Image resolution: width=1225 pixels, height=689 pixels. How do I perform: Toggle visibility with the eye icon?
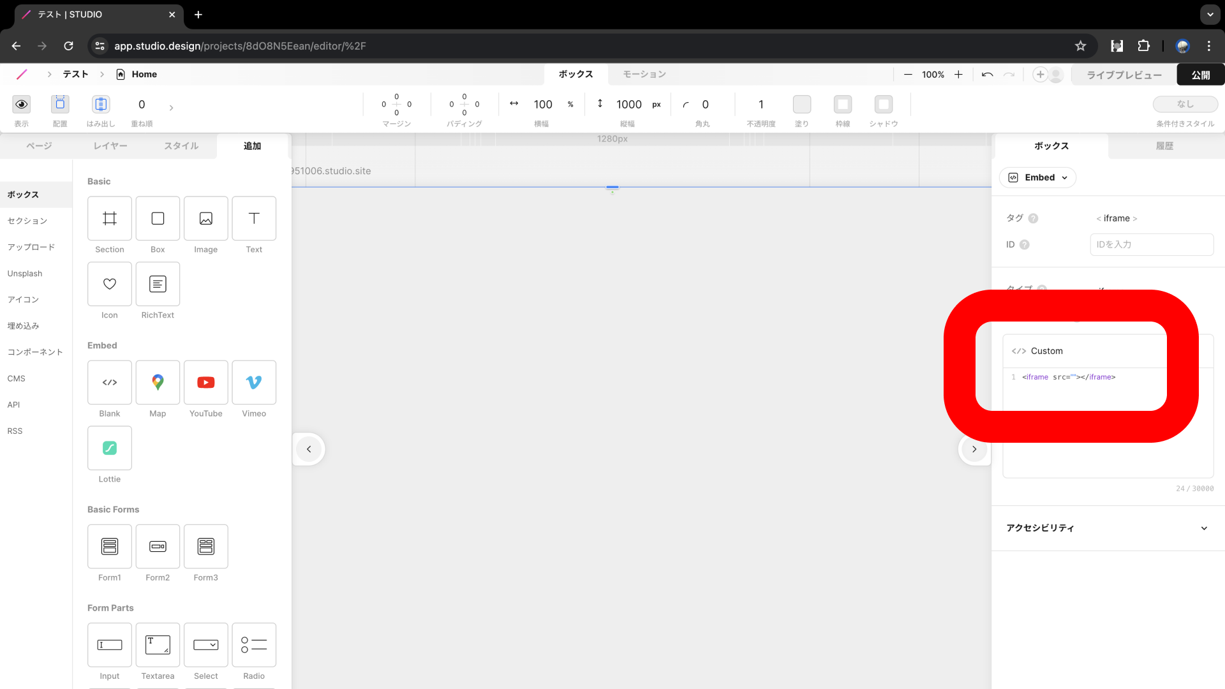click(22, 104)
